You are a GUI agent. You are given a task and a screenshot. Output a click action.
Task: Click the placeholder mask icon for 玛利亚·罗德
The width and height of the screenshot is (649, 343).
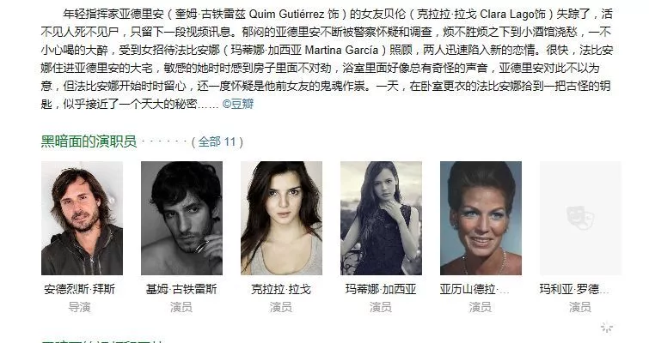[x=580, y=218]
